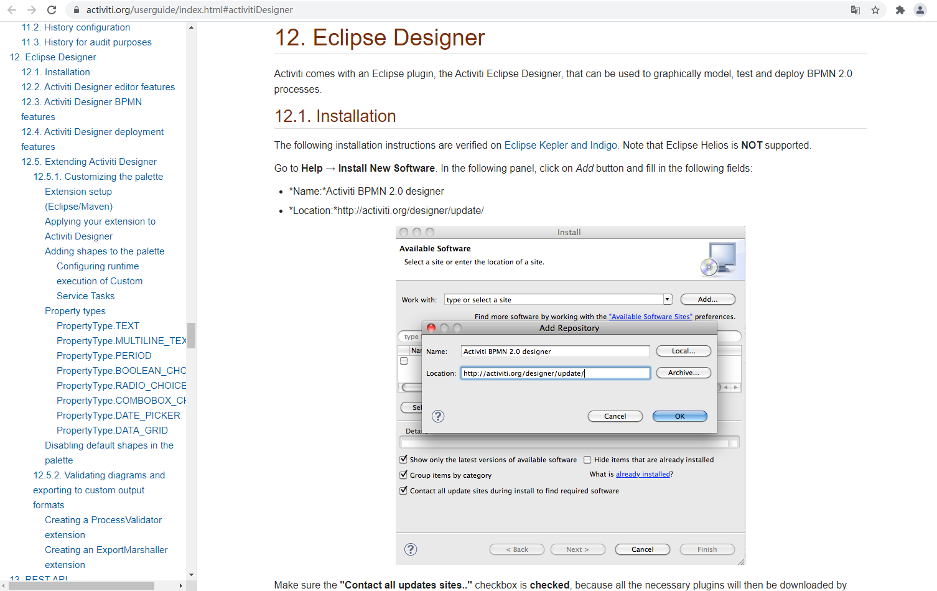Open '12.5.2. Validating diagrams and exporting' link
The width and height of the screenshot is (937, 591).
[99, 490]
